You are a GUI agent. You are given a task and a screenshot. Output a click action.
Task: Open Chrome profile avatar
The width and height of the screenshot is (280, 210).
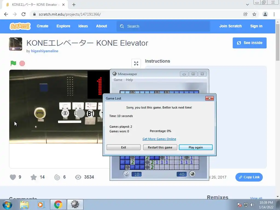tap(265, 14)
